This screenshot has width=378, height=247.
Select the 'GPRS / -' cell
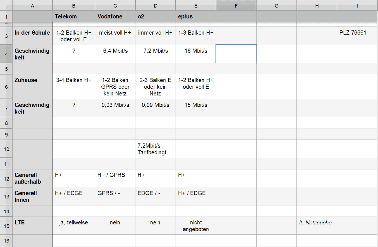tap(115, 196)
